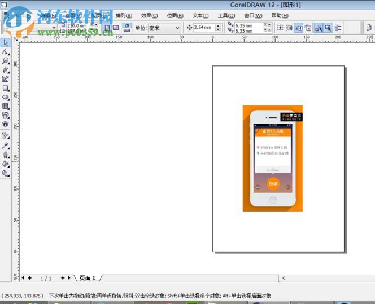375x304 pixels.
Task: Open the 效果(C) menu
Action: (x=149, y=16)
